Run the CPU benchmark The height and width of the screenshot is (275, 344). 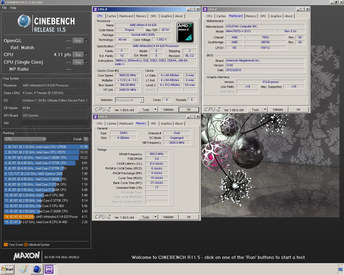tap(78, 55)
